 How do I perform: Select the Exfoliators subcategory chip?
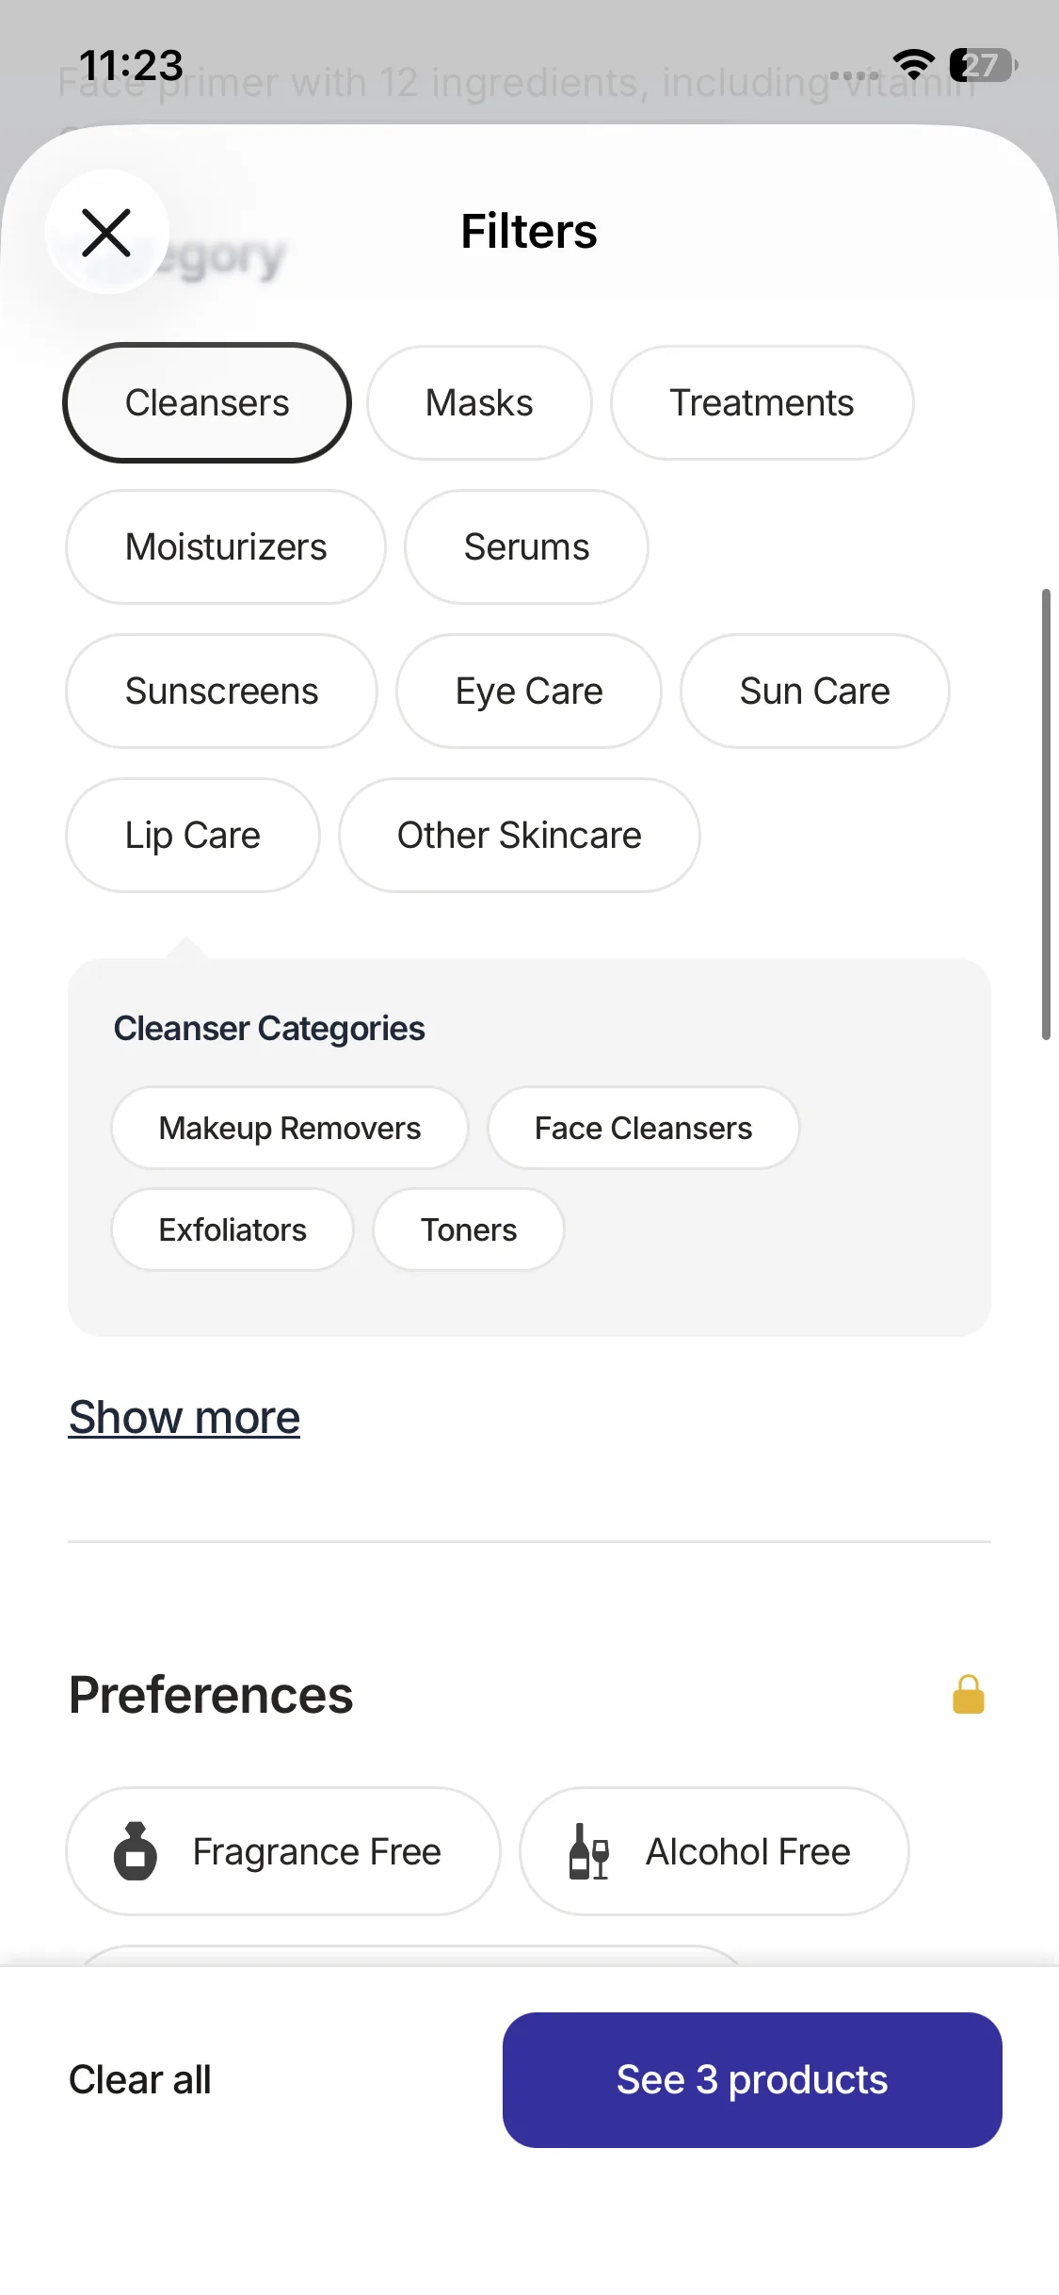tap(233, 1230)
